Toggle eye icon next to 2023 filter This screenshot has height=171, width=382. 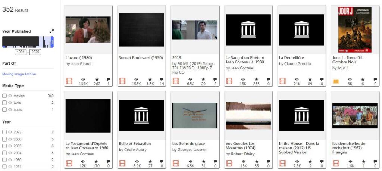pos(10,132)
